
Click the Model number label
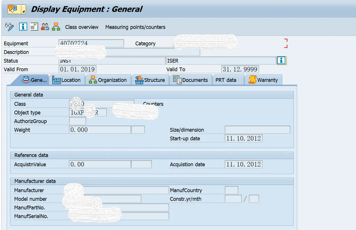(x=31, y=199)
